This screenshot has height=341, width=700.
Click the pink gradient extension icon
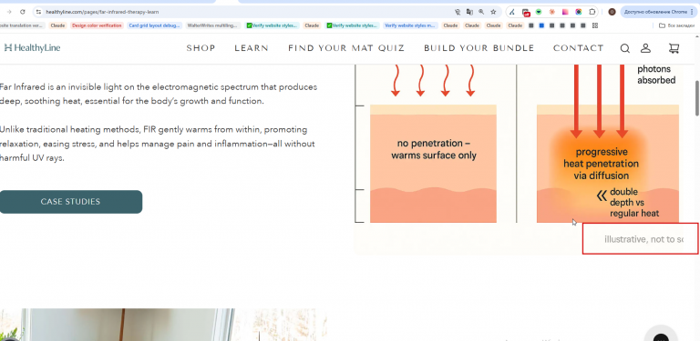(565, 12)
